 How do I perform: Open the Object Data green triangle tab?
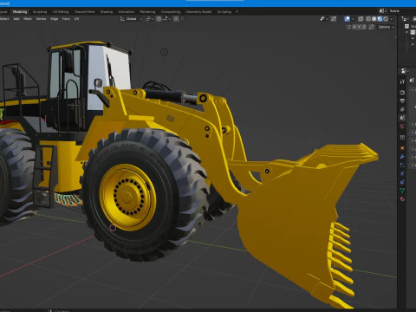point(402,191)
